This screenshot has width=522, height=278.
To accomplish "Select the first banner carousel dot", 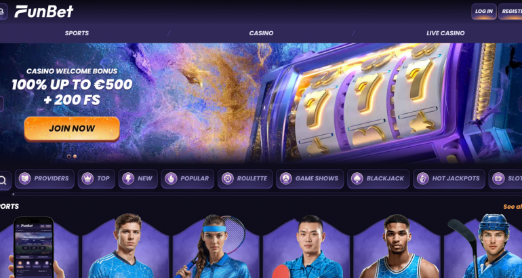I will [69, 157].
